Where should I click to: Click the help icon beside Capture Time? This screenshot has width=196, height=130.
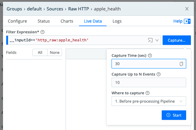point(150,56)
